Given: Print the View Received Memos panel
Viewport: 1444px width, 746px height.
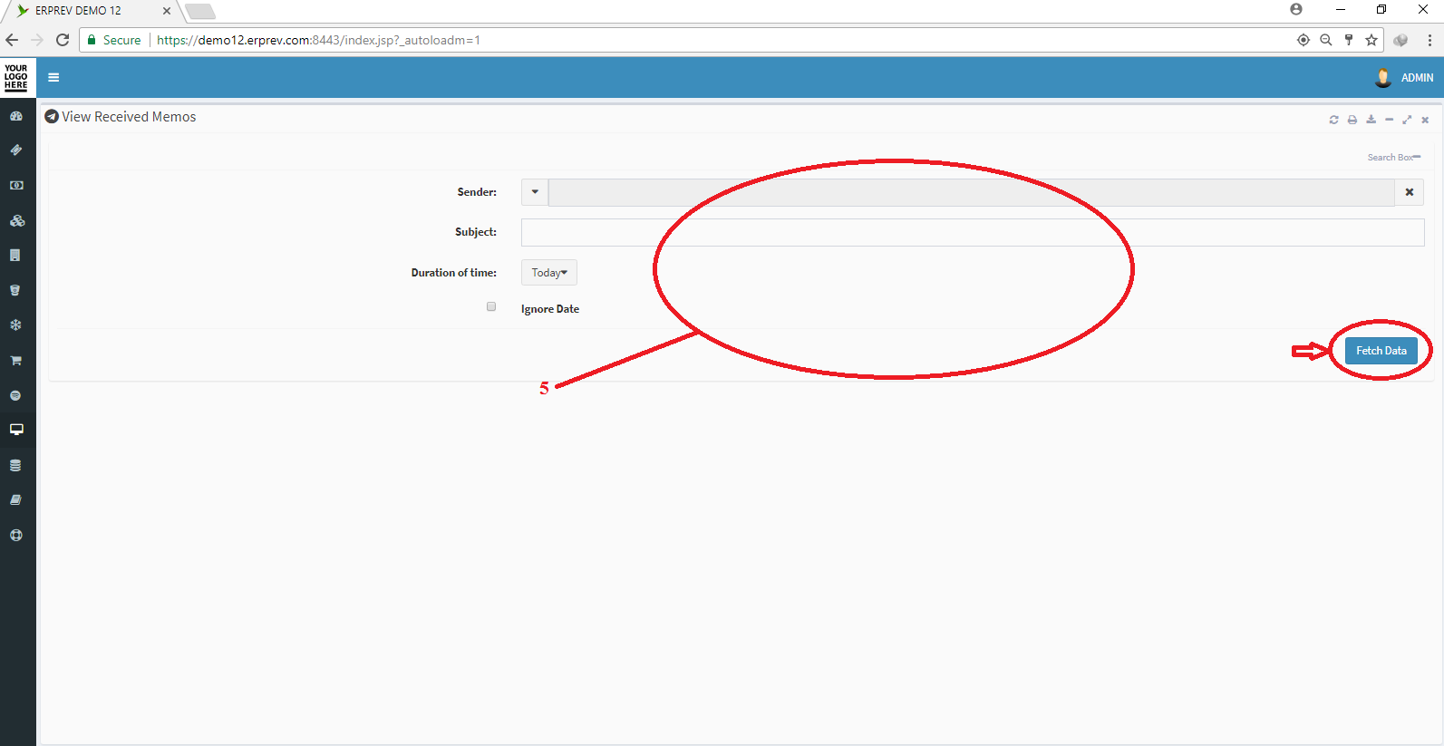Looking at the screenshot, I should [1352, 120].
